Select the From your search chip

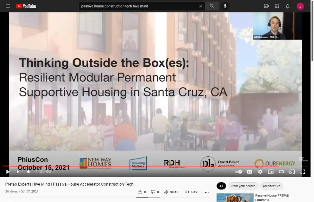(243, 186)
